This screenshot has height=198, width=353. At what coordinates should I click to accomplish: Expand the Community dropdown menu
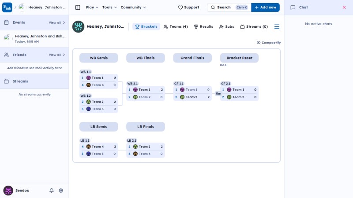point(133,7)
